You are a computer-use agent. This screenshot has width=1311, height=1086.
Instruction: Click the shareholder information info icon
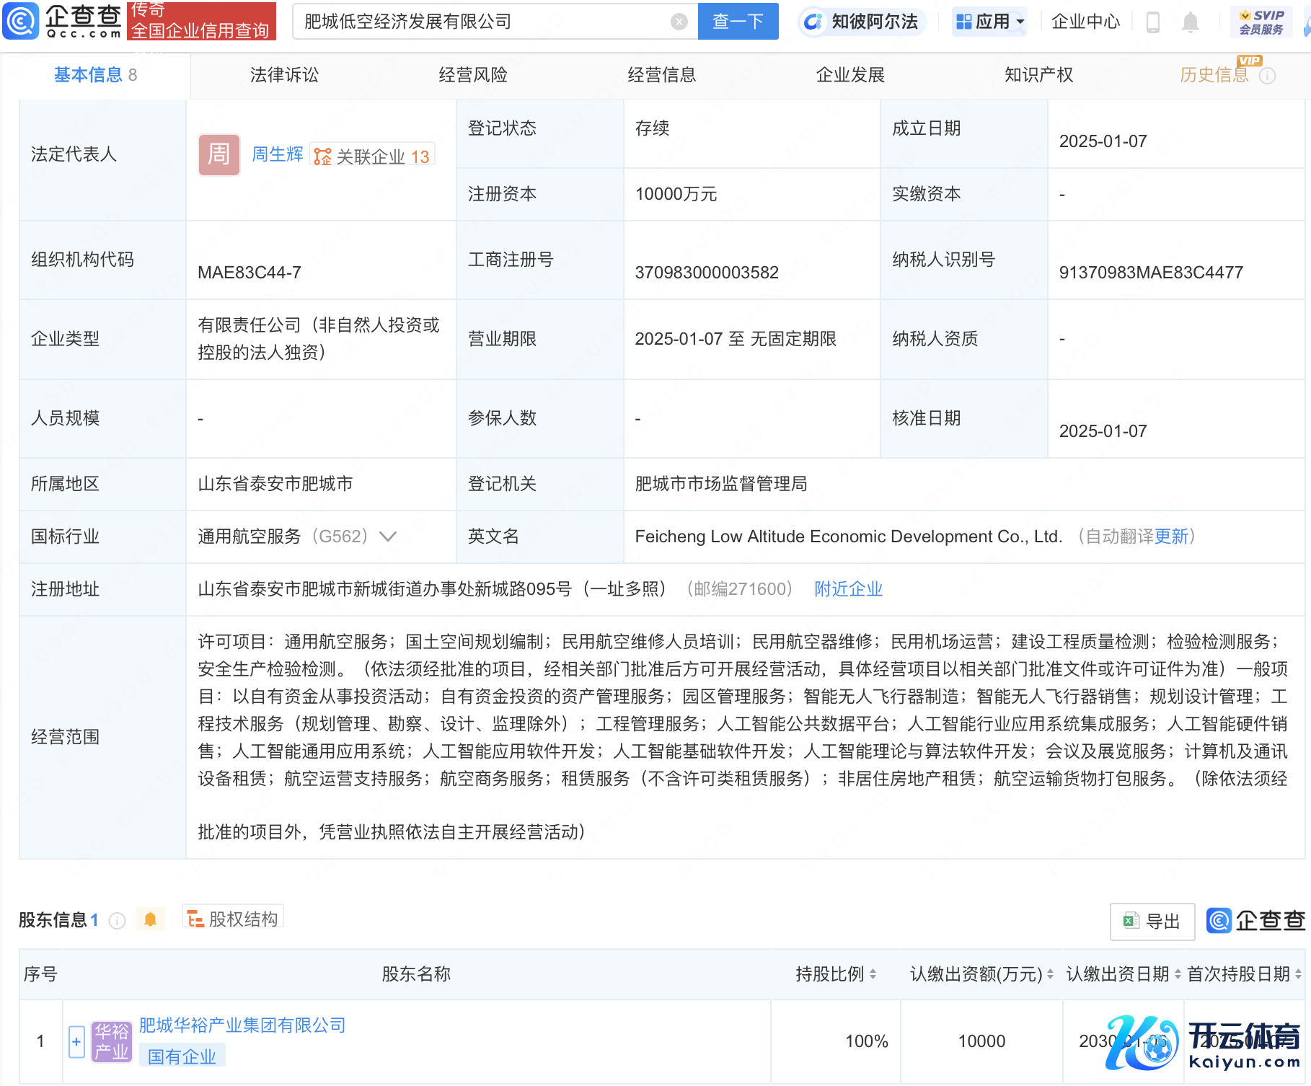[x=117, y=921]
